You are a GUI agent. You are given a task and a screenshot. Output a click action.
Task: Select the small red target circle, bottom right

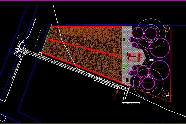pos(165,93)
